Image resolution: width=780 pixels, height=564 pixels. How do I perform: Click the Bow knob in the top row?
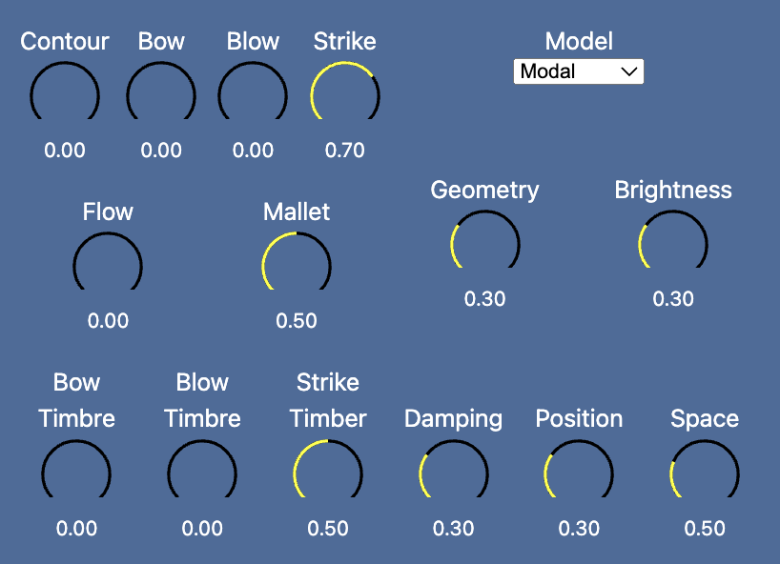(161, 91)
